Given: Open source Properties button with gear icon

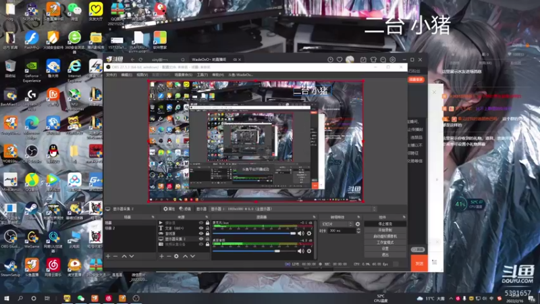Looking at the screenshot, I should [169, 209].
